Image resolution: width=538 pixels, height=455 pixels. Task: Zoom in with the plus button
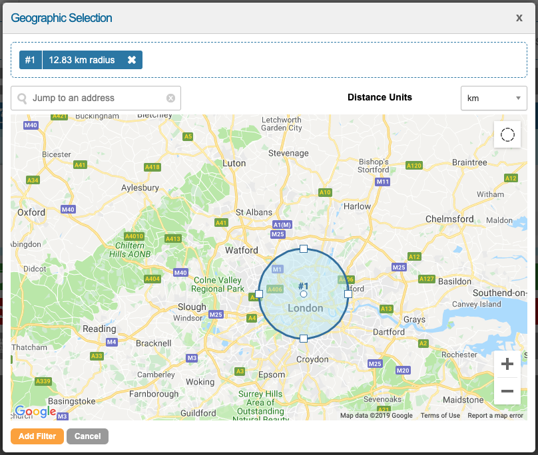(507, 364)
